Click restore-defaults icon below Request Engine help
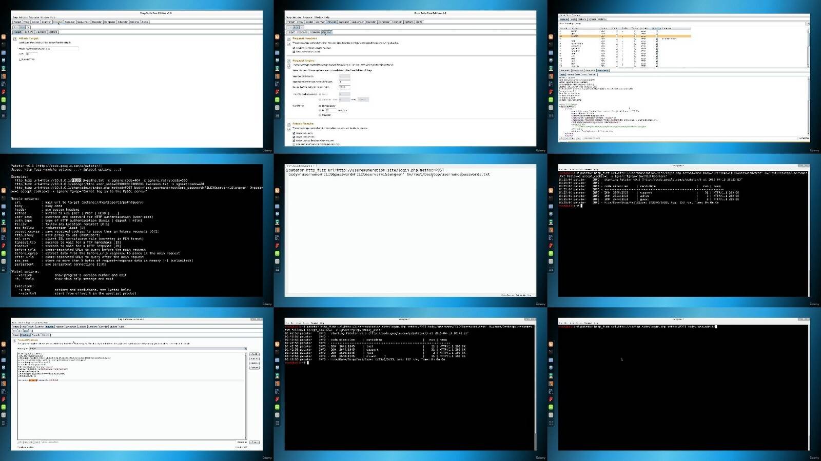This screenshot has height=461, width=821. pyautogui.click(x=289, y=67)
